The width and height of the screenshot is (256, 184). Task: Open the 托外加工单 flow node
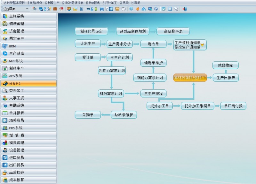coord(159,106)
